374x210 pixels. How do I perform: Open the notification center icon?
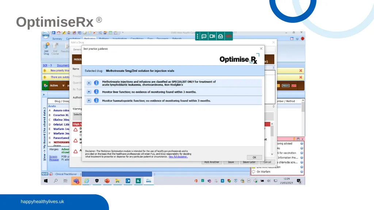point(299,182)
